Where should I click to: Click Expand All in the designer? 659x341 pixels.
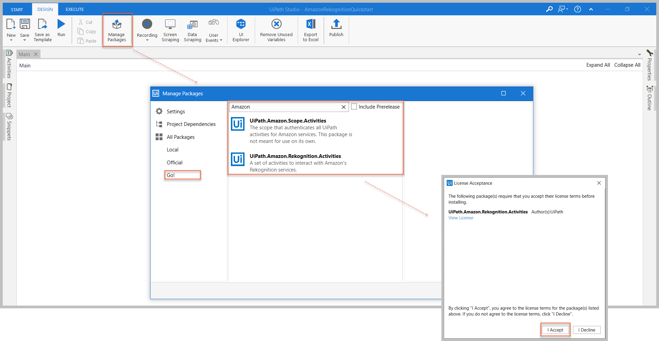[598, 65]
